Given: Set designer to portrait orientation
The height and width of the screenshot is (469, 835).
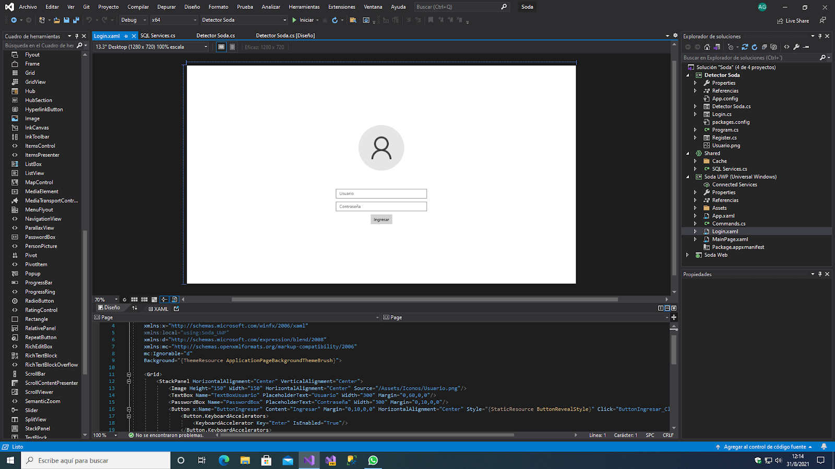Looking at the screenshot, I should click(232, 47).
